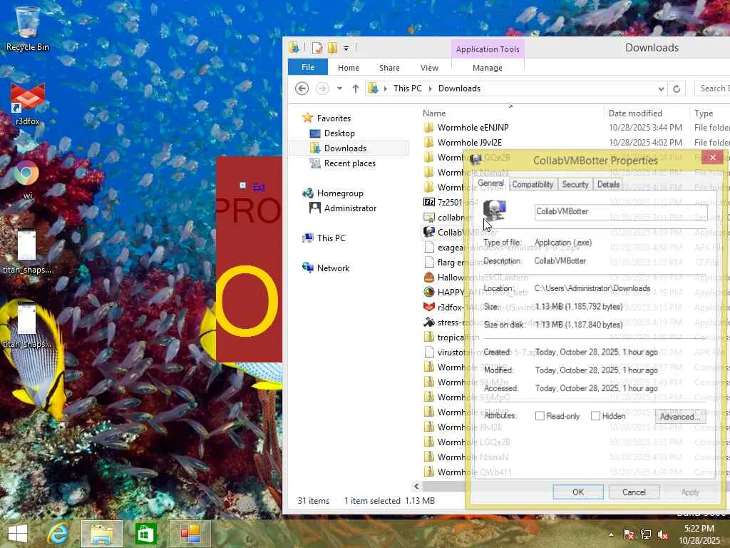Toggle the Hidden attribute checkbox

tap(595, 416)
